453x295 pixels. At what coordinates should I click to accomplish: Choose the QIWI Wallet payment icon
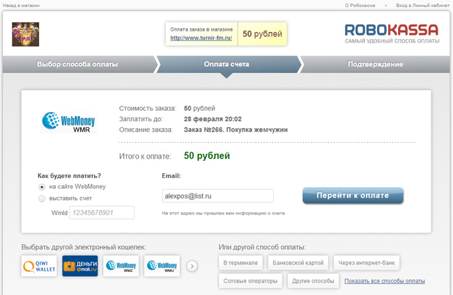[x=39, y=266]
